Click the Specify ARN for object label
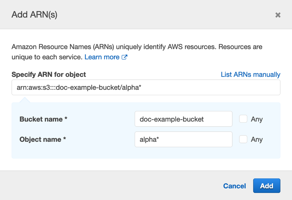 [x=48, y=74]
